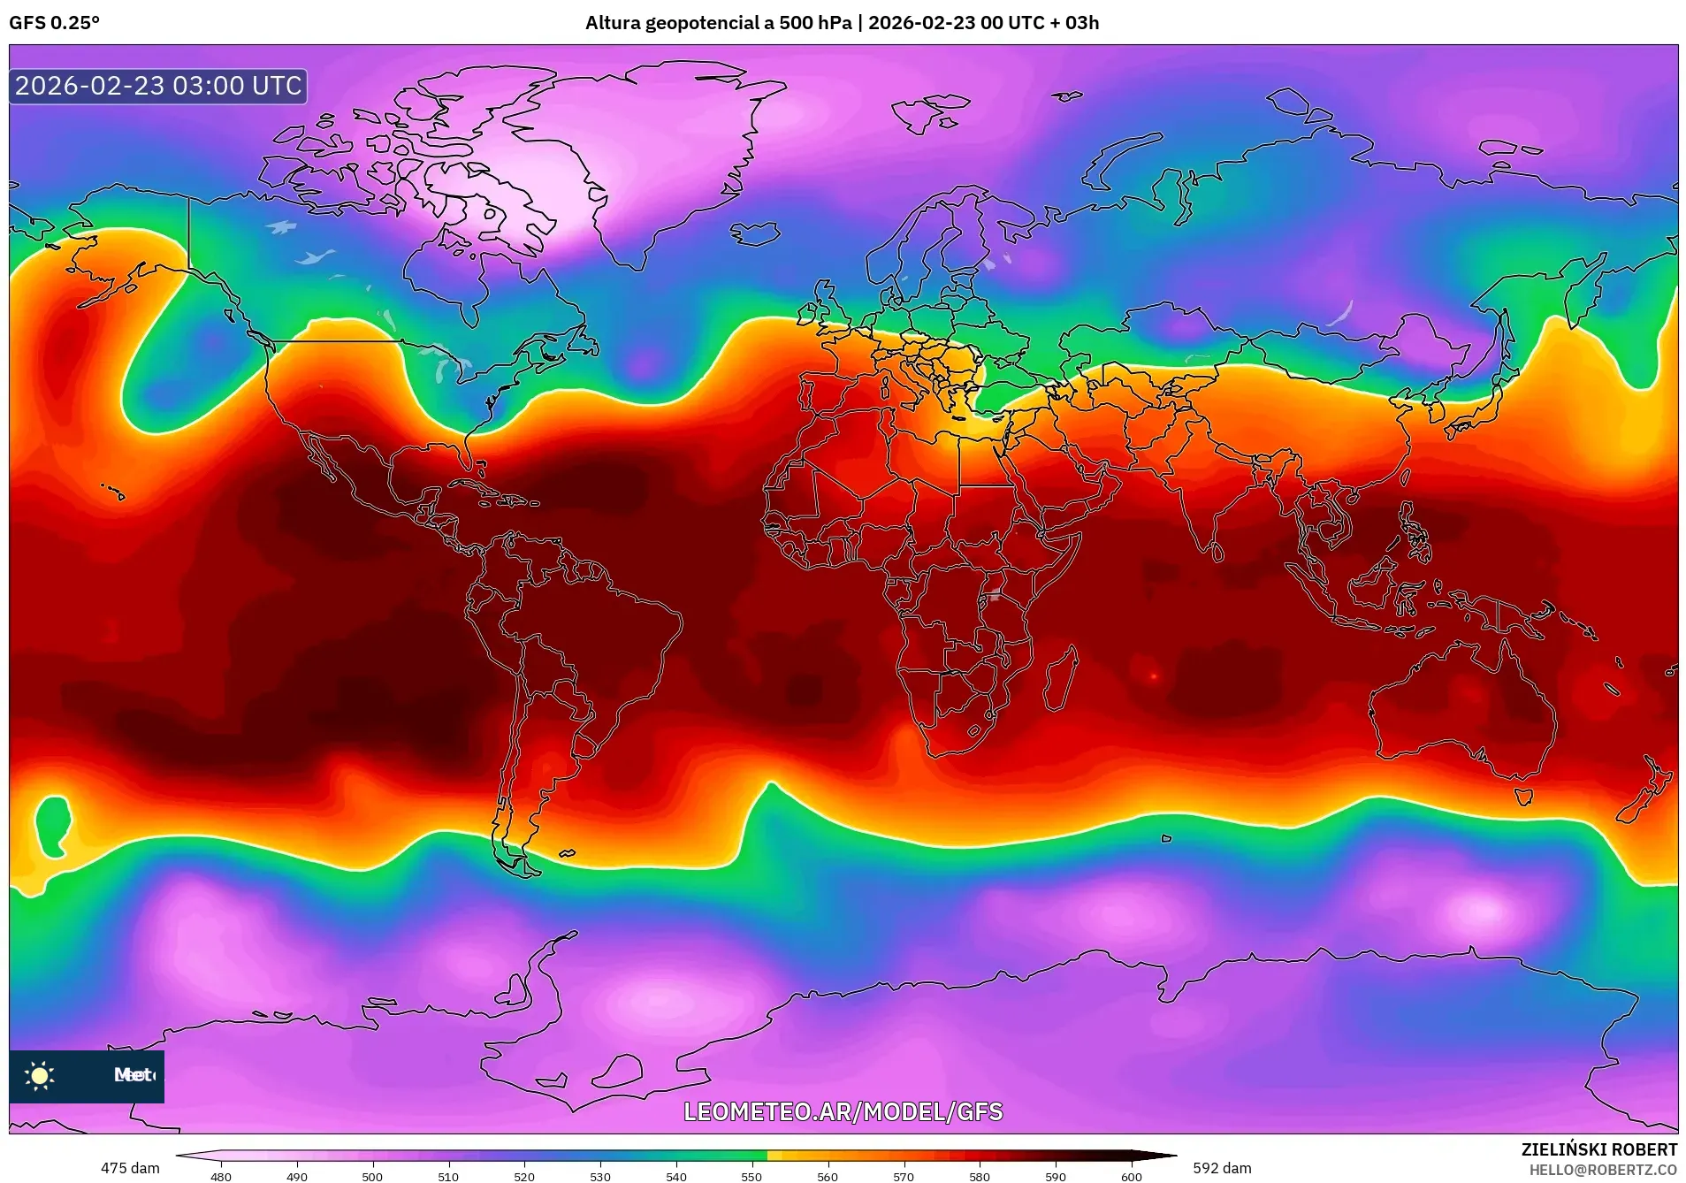
Task: Click the sun weather icon in the logo
Action: tap(40, 1076)
